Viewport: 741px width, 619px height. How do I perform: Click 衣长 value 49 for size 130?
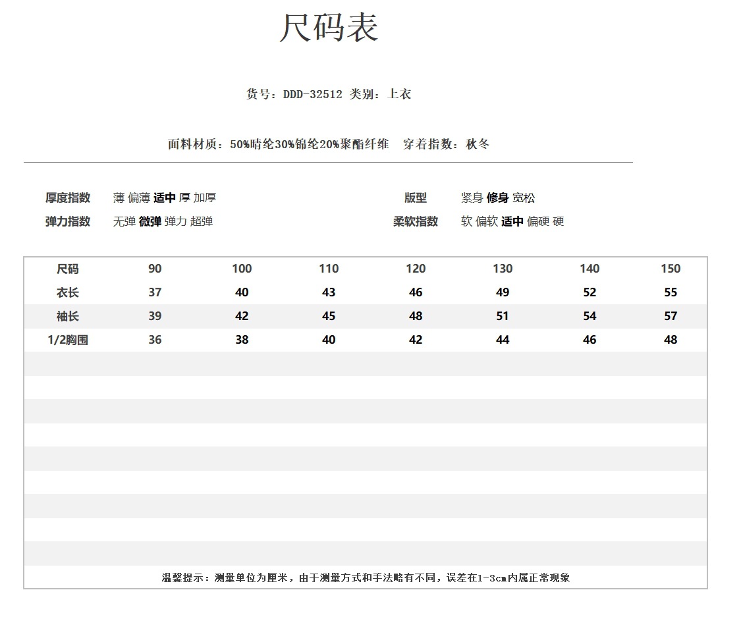tap(503, 292)
